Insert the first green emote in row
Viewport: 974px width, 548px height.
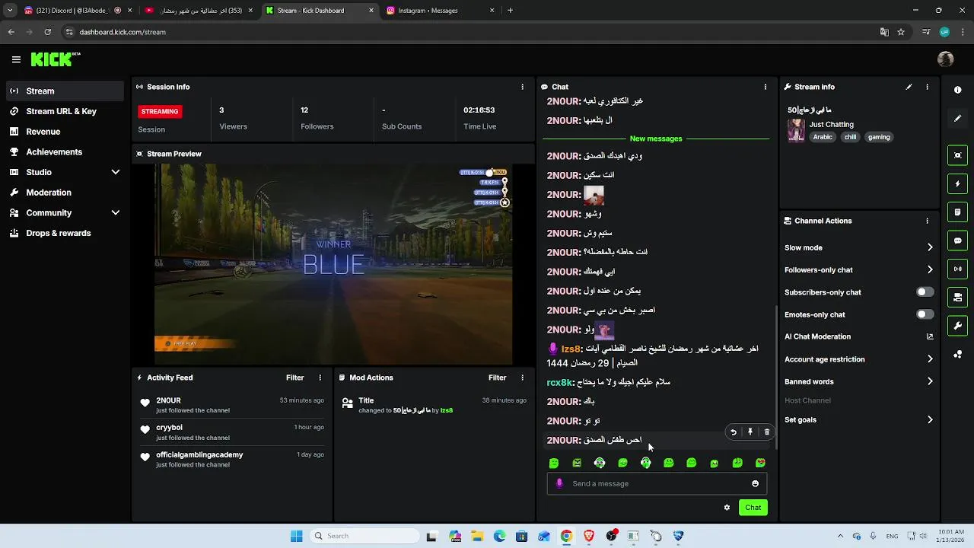coord(554,463)
